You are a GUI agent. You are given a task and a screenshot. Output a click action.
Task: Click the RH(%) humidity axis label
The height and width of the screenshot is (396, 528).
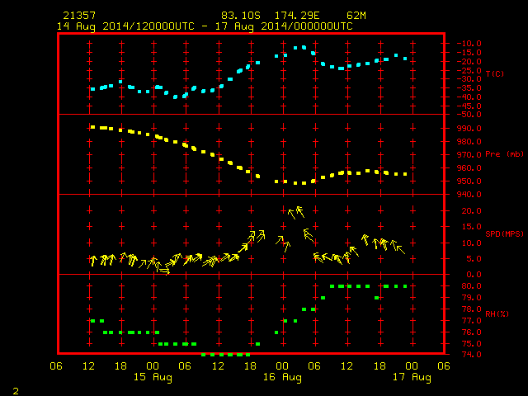pyautogui.click(x=497, y=313)
